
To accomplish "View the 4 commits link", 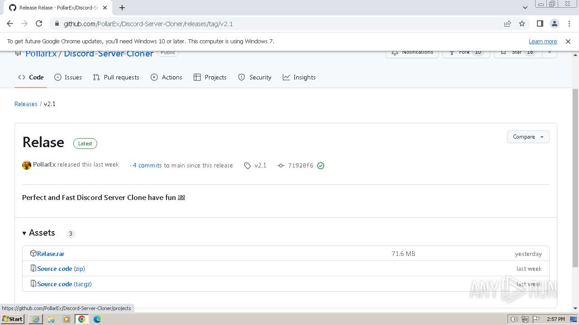I will coord(147,165).
